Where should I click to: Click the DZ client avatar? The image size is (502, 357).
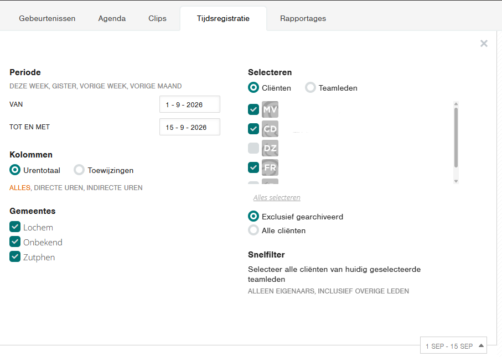(x=270, y=148)
